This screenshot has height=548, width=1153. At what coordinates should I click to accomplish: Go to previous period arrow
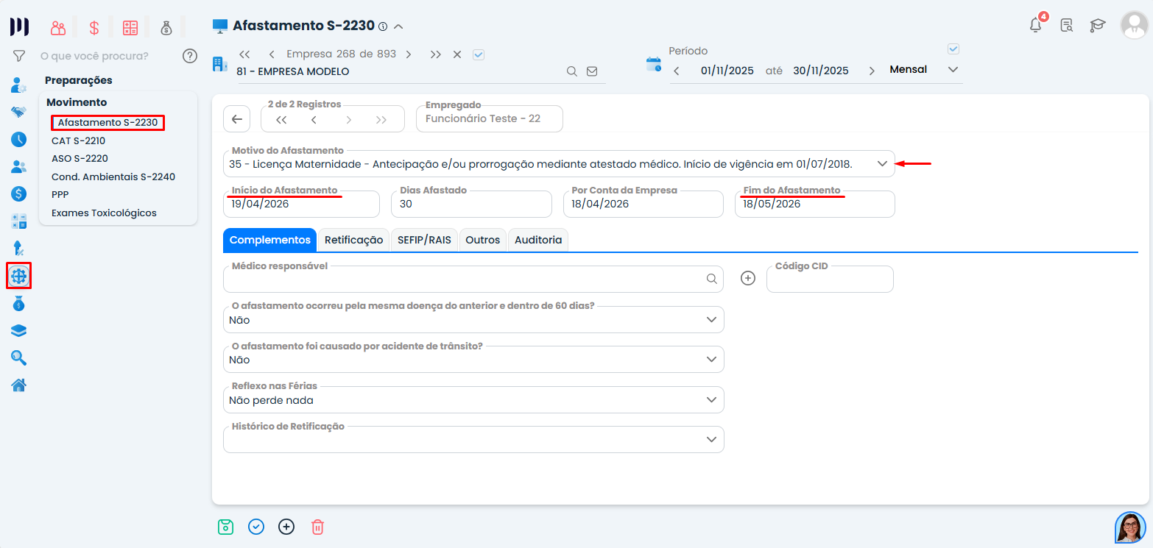click(677, 71)
